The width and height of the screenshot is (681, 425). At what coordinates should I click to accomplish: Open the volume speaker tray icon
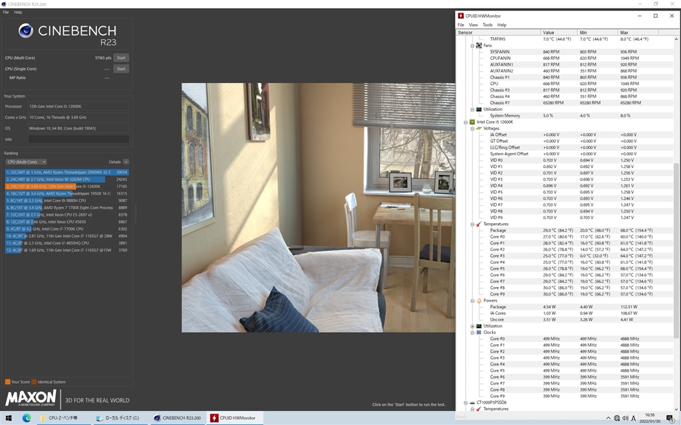point(625,418)
